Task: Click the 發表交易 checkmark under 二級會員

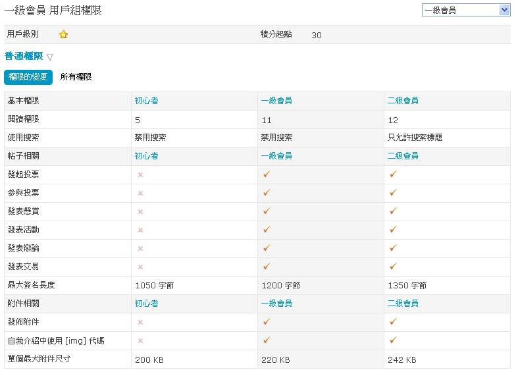Action: (x=393, y=267)
